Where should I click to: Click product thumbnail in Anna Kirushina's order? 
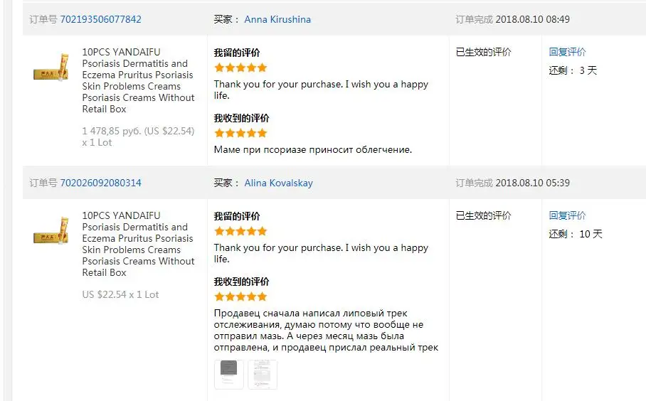(51, 68)
